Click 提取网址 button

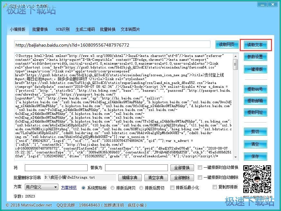255,113
